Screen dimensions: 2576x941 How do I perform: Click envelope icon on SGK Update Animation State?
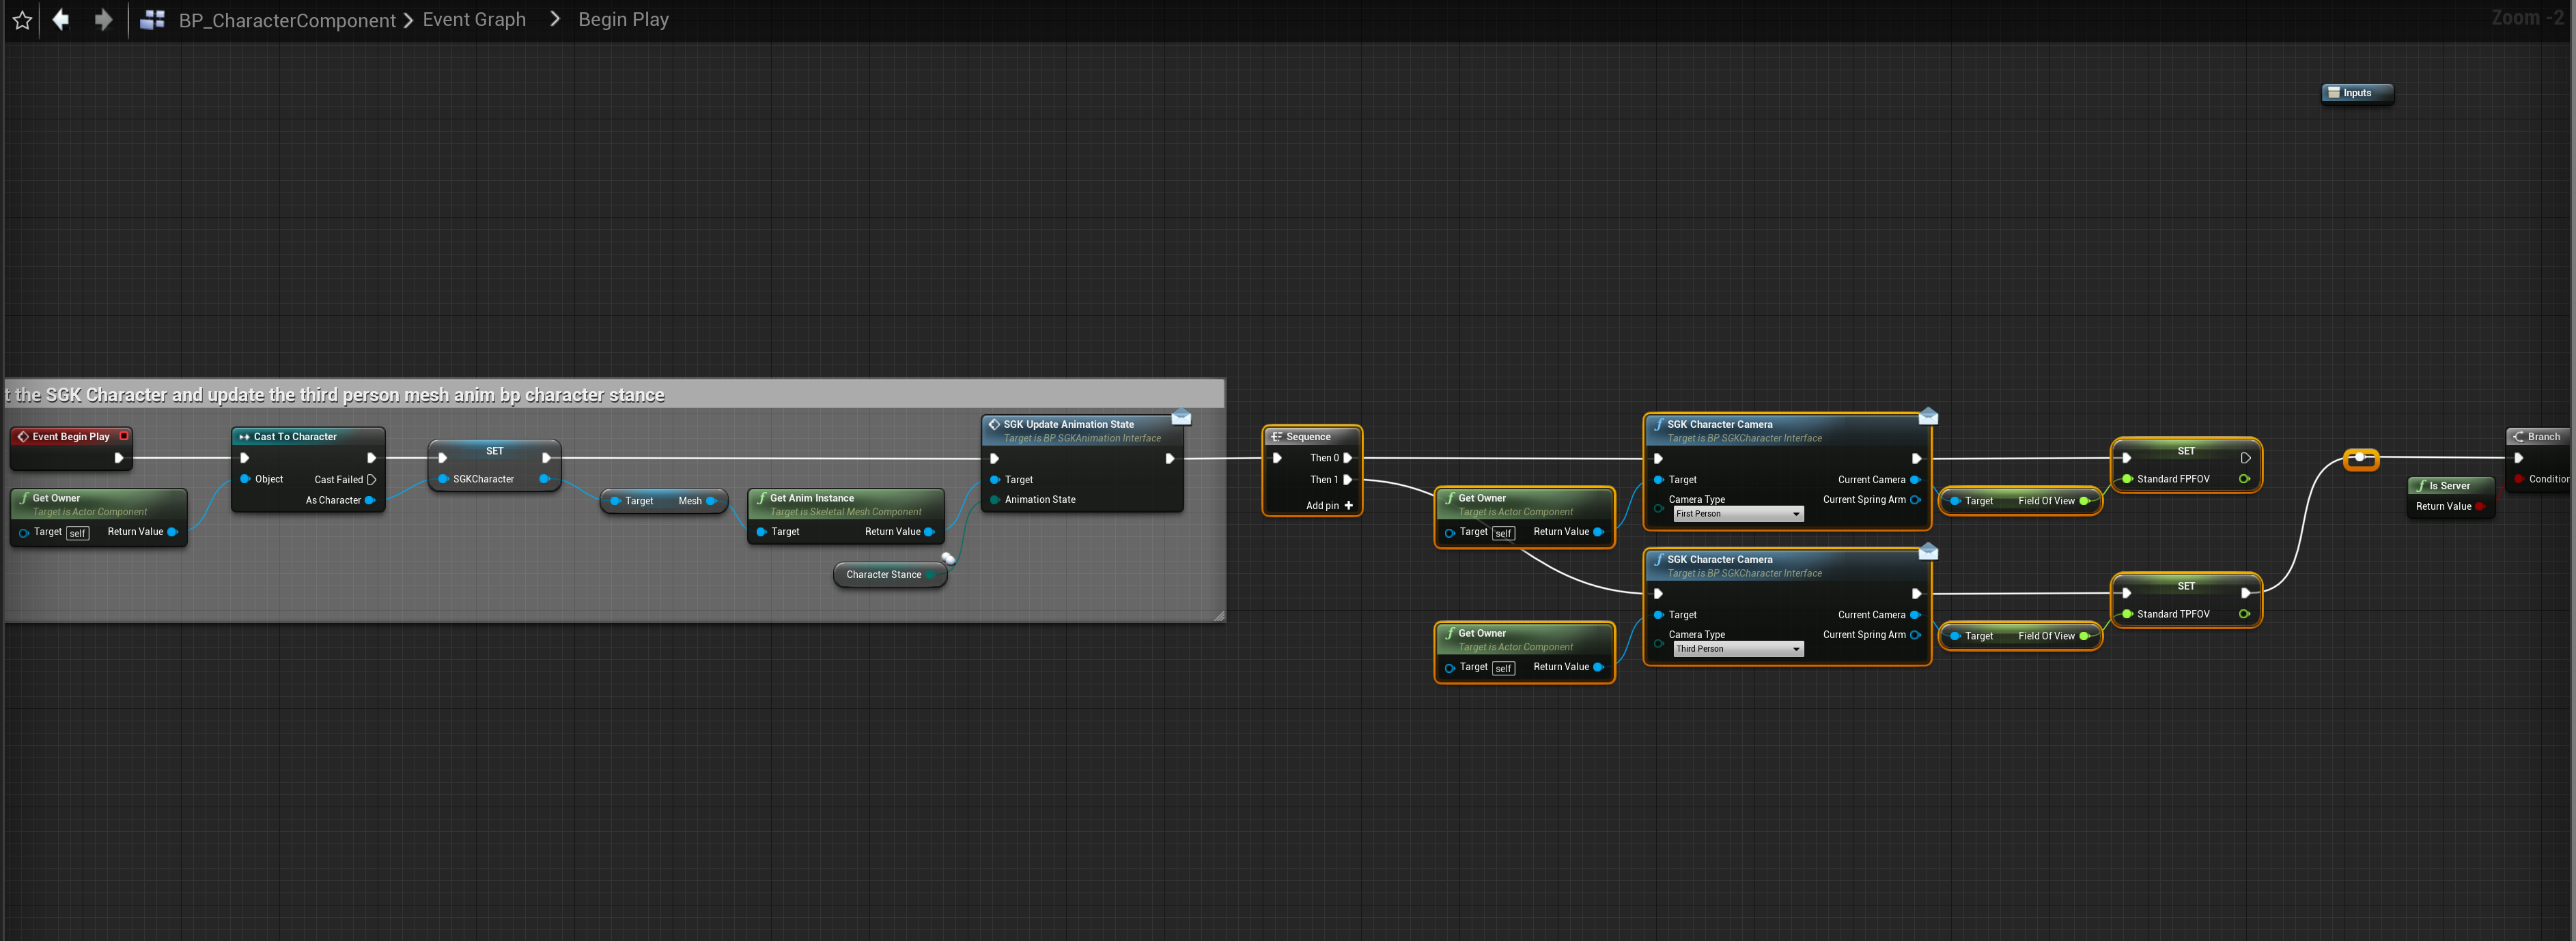point(1181,416)
